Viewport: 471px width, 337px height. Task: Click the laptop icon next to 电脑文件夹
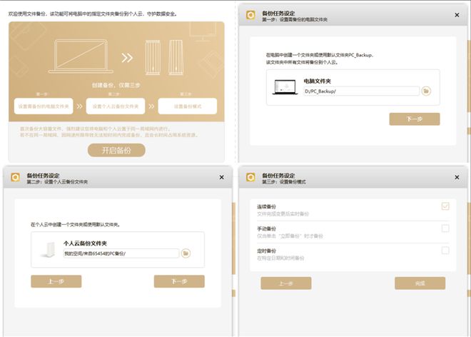point(285,87)
